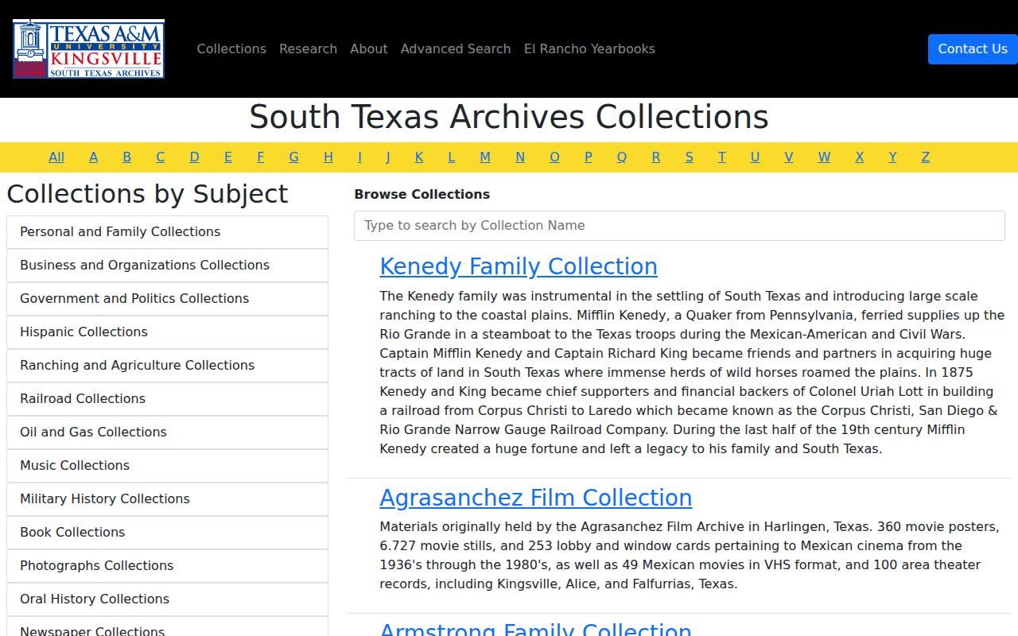Filter collections by letter L
This screenshot has width=1018, height=636.
coord(451,157)
